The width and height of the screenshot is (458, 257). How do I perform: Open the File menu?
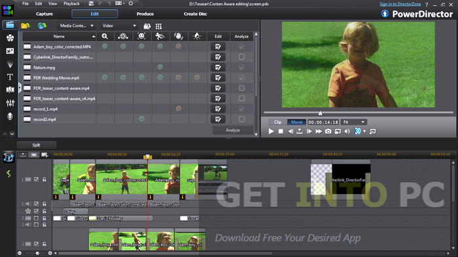tap(26, 3)
